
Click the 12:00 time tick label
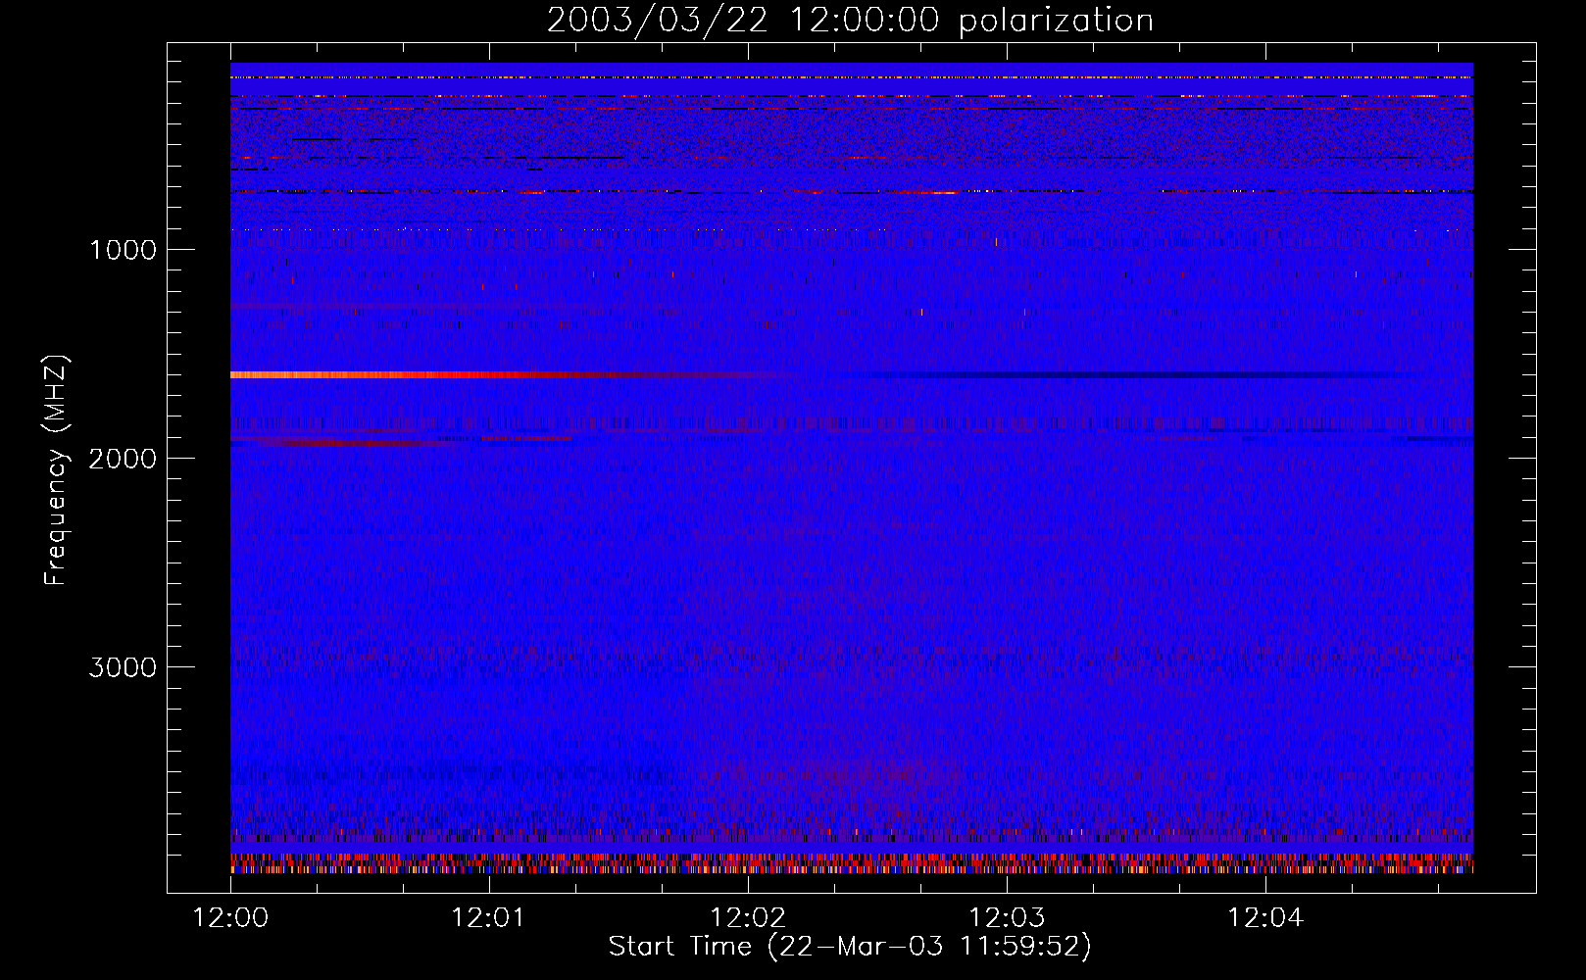231,918
